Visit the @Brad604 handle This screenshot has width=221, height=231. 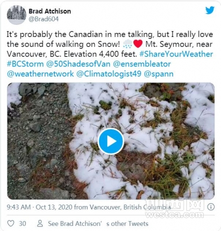click(44, 19)
